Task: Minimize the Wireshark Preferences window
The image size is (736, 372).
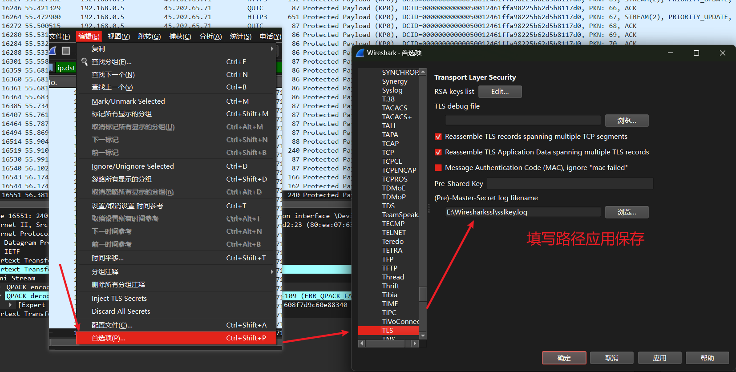Action: (671, 53)
